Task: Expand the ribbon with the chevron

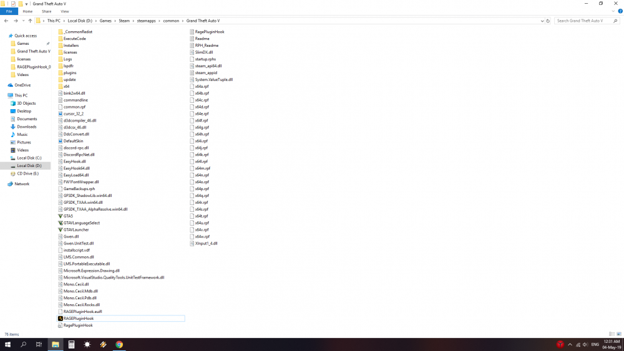Action: click(613, 11)
